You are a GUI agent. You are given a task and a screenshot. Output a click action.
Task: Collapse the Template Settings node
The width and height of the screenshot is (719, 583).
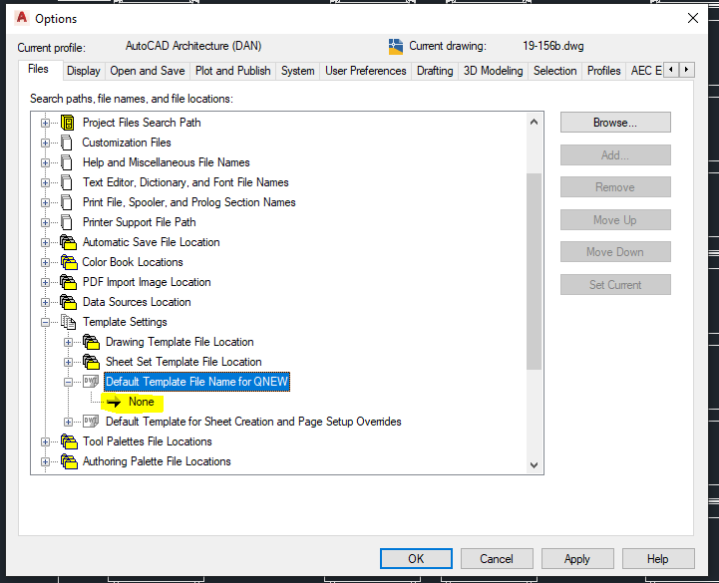[45, 322]
